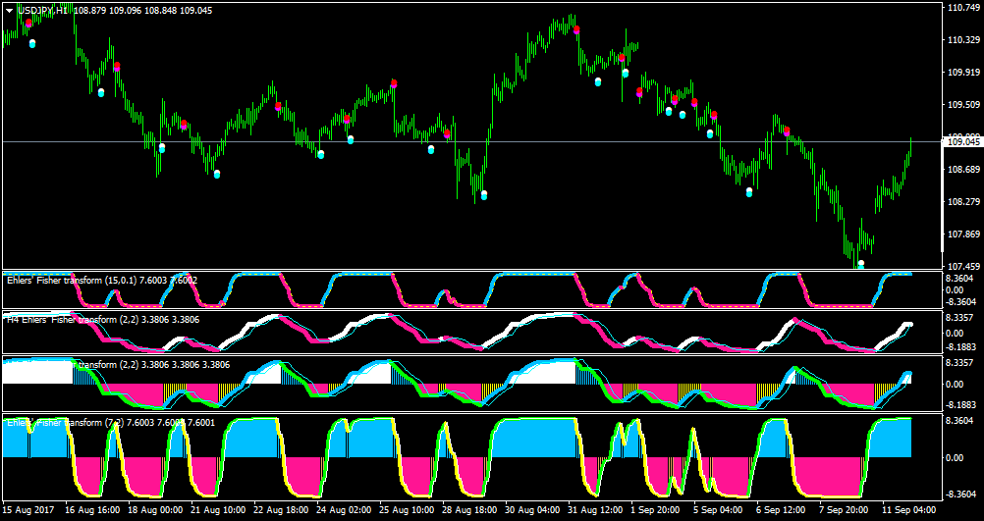Click the 107.459 price scale label
The height and width of the screenshot is (521, 984).
tap(965, 265)
